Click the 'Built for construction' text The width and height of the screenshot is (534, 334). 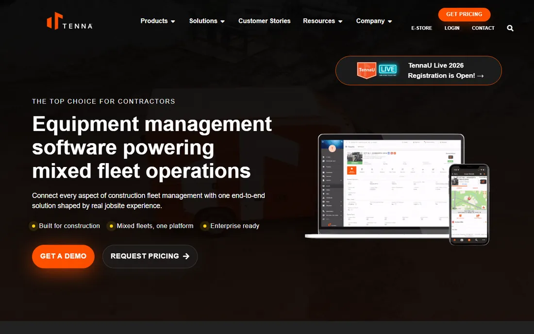click(69, 226)
